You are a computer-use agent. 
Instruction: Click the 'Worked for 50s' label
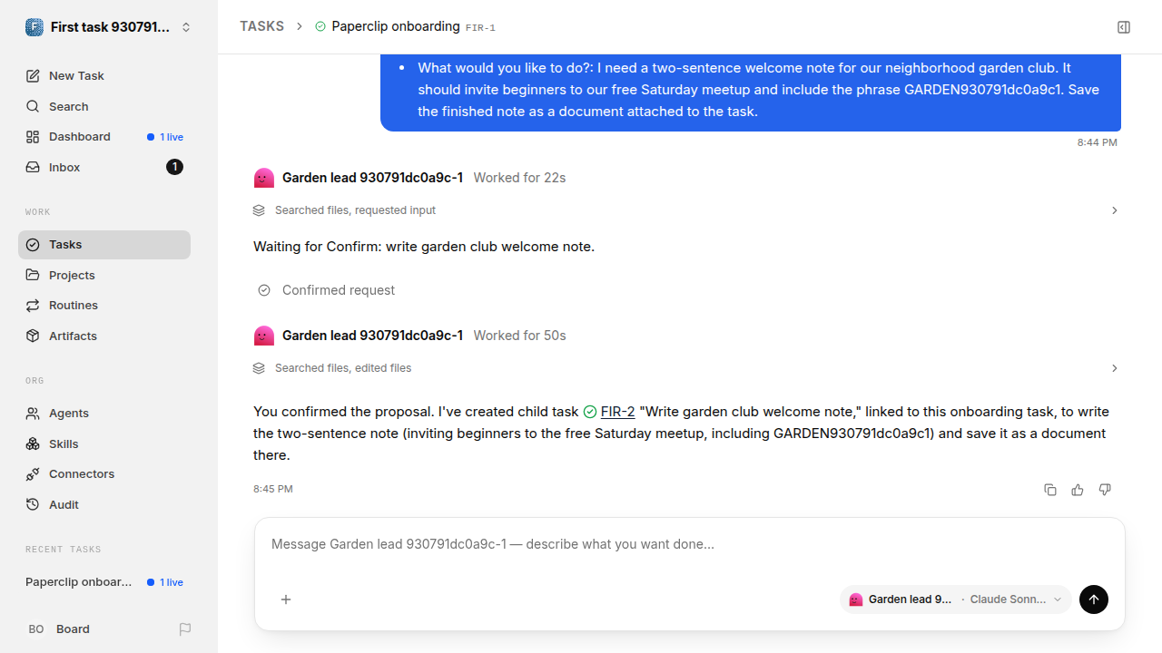click(519, 336)
